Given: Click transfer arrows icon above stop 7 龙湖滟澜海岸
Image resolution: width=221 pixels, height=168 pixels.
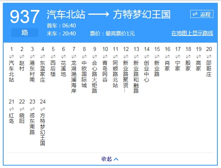Looking at the screenshot, I should pyautogui.click(x=74, y=57).
